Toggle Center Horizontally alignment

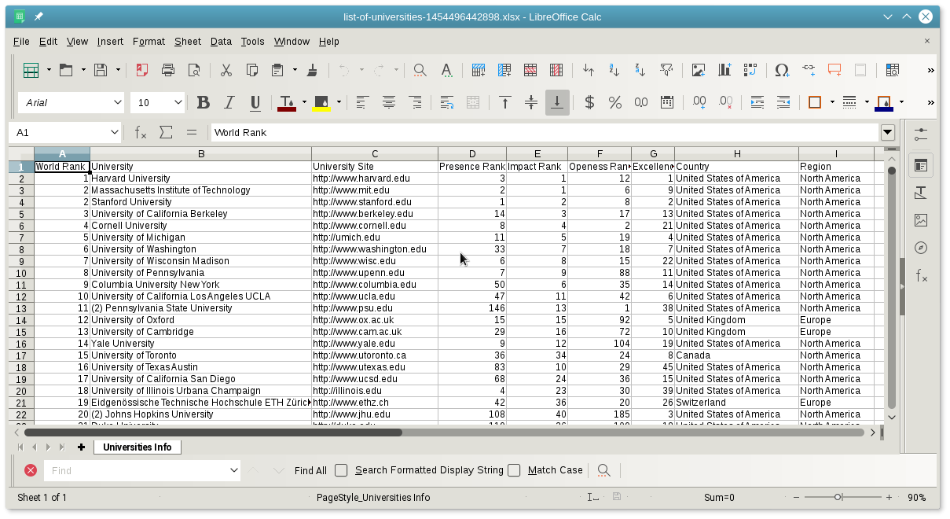388,102
